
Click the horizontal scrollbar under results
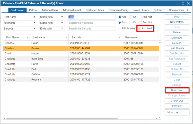pos(62,119)
